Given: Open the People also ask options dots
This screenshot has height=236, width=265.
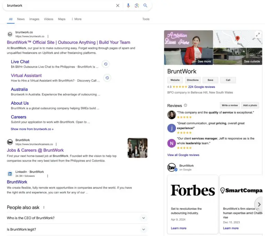Looking at the screenshot, I should point(44,207).
